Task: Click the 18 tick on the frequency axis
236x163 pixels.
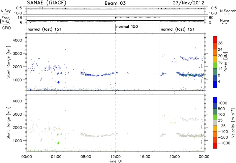Action: [20, 18]
